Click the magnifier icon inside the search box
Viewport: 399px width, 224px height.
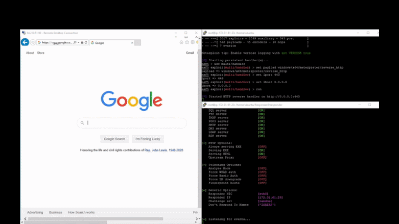click(x=82, y=123)
